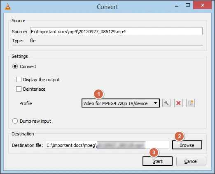Click the VLC cone icon in title bar
The image size is (215, 174).
point(8,7)
